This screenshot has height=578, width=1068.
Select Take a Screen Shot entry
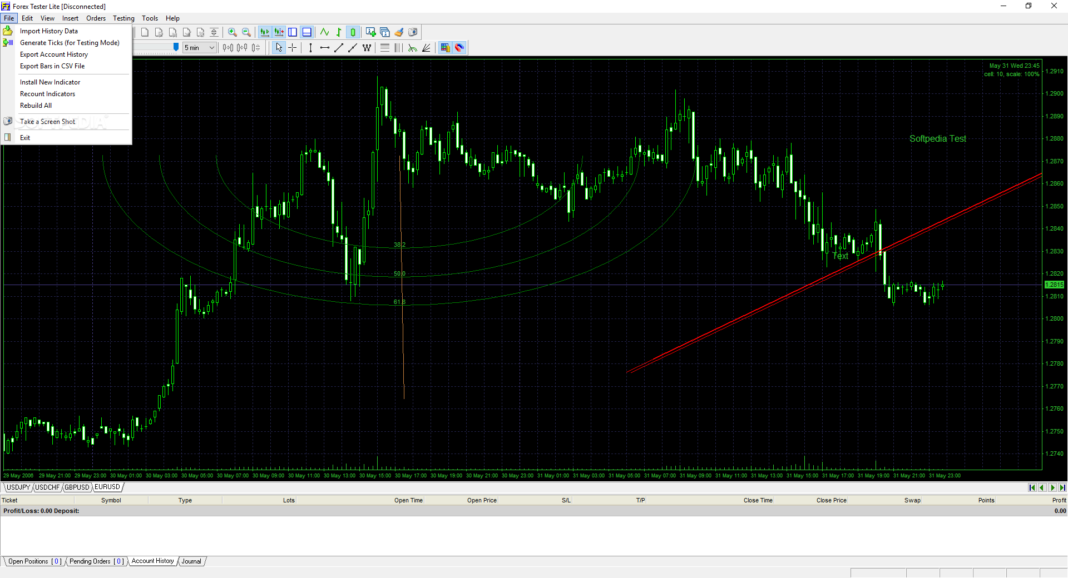coord(67,122)
